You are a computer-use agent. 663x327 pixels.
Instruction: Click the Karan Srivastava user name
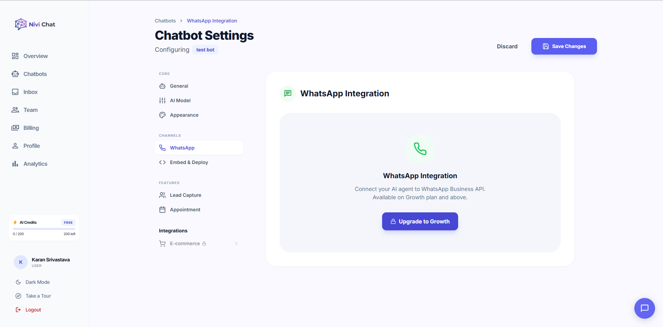[51, 260]
